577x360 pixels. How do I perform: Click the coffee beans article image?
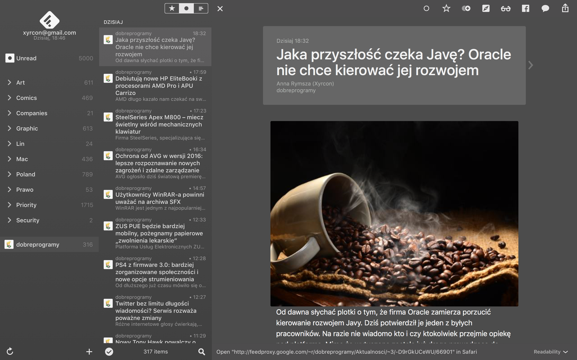394,214
